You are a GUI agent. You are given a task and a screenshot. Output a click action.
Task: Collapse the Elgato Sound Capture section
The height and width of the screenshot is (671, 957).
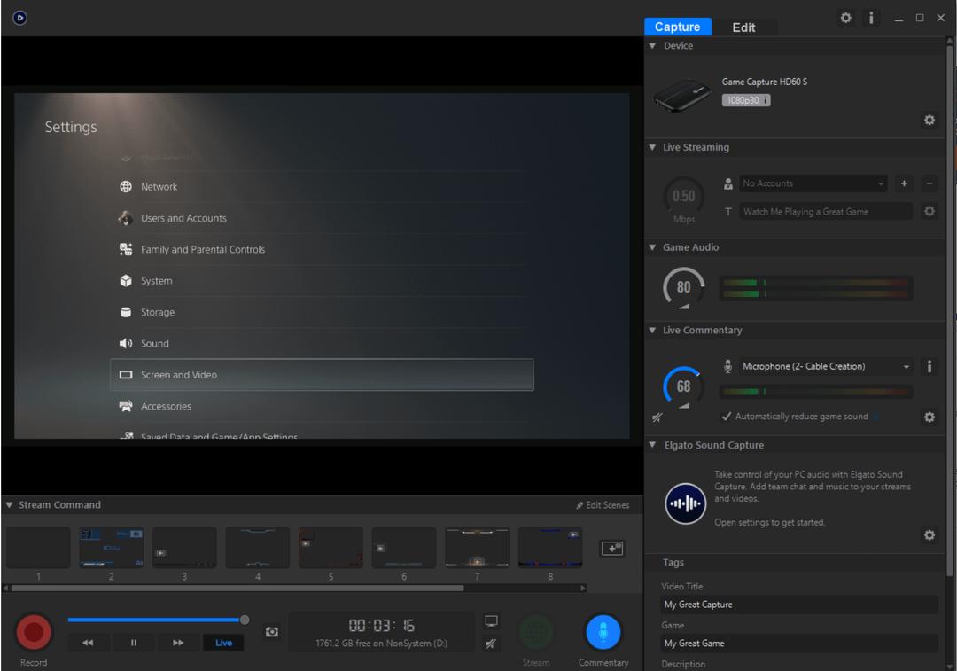(x=652, y=445)
